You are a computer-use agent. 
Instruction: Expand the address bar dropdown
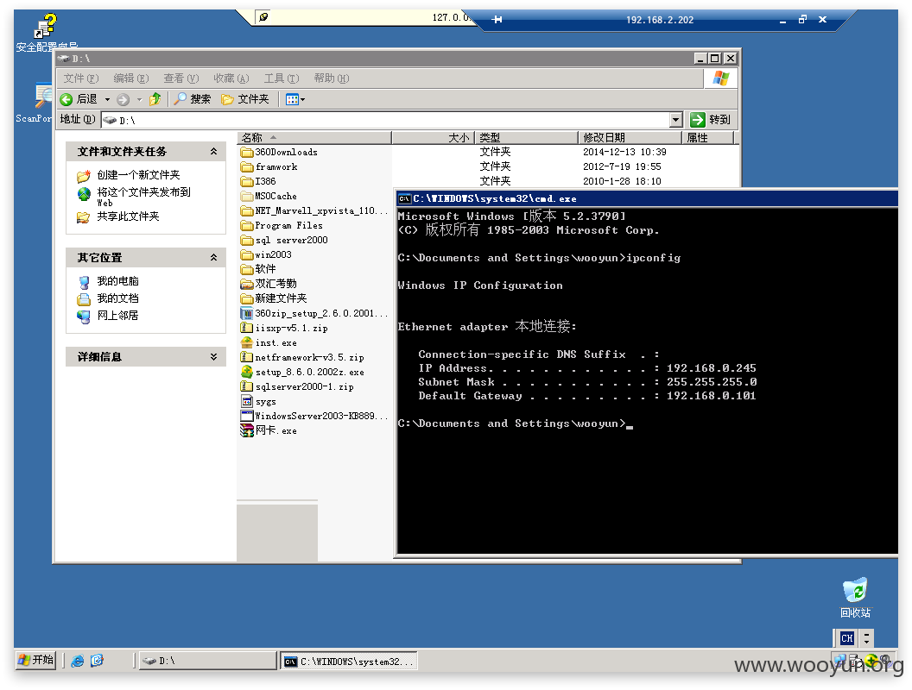pyautogui.click(x=675, y=120)
